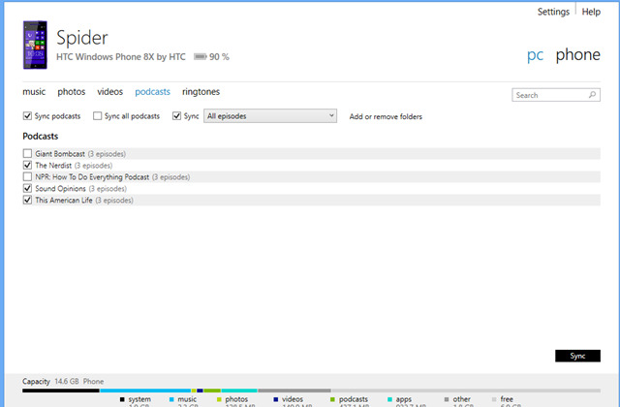Image resolution: width=620 pixels, height=407 pixels.
Task: Click the videos legend color square
Action: (x=275, y=399)
